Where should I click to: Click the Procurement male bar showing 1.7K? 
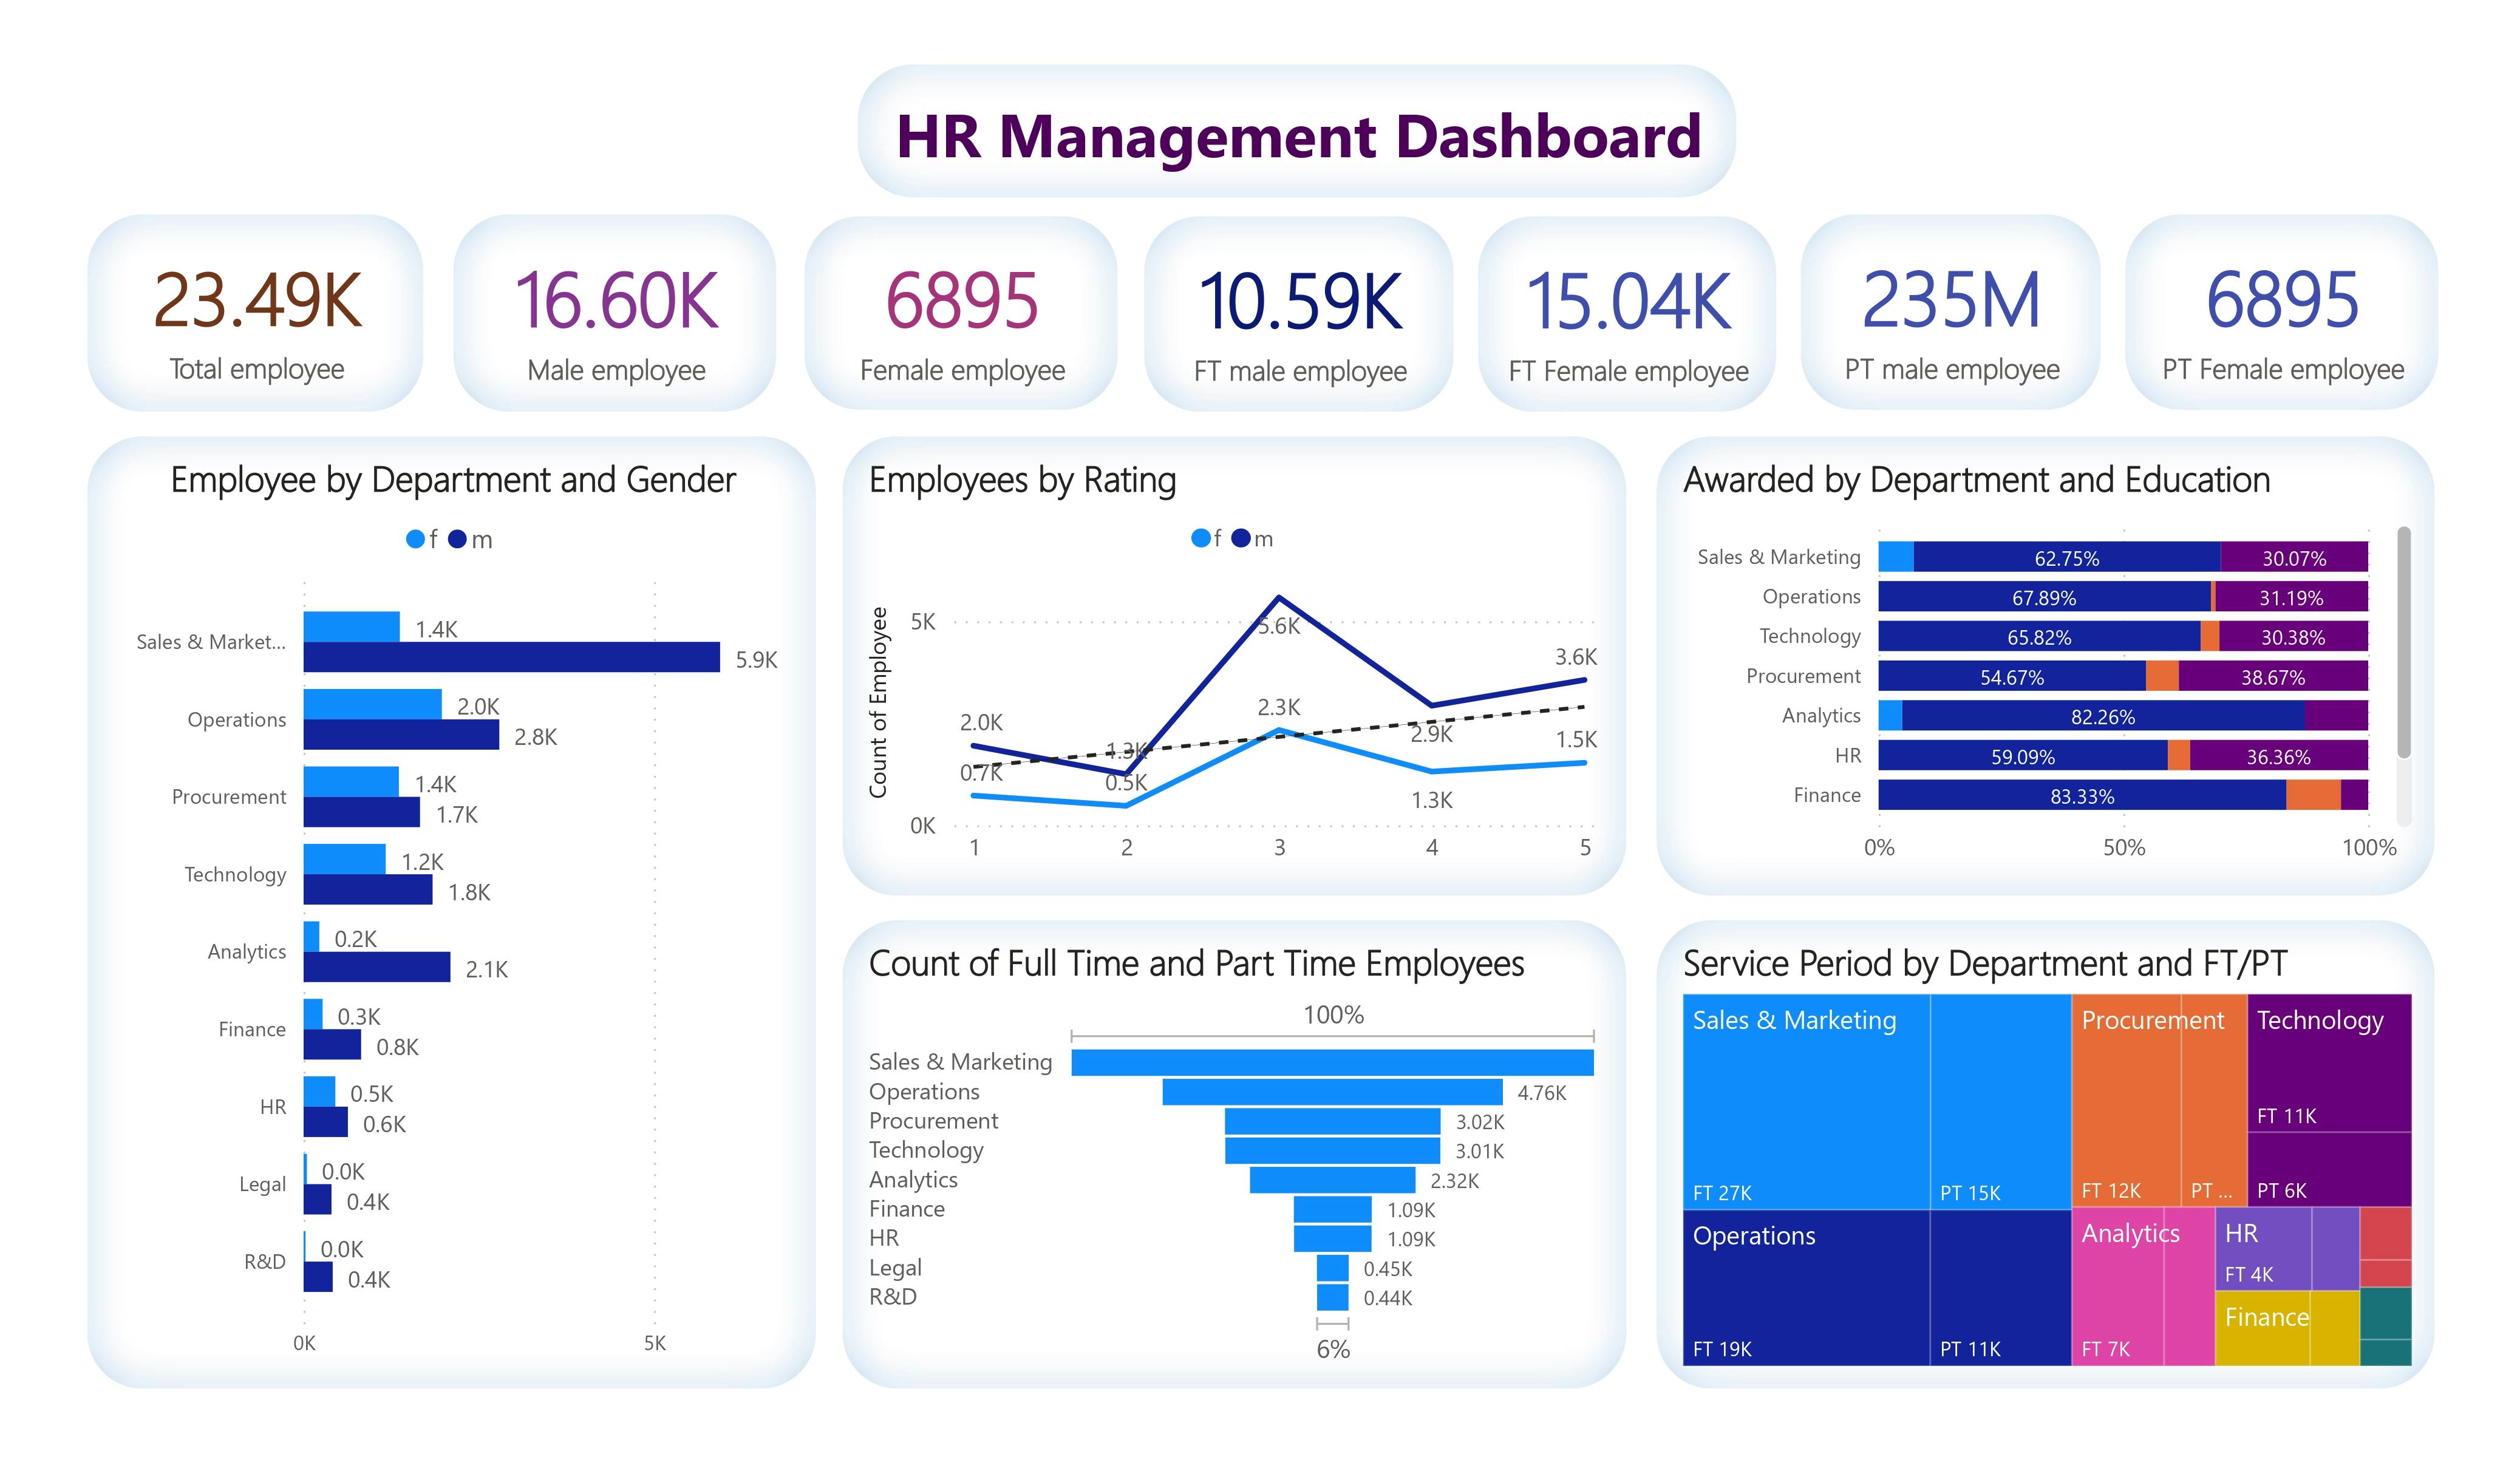(362, 812)
